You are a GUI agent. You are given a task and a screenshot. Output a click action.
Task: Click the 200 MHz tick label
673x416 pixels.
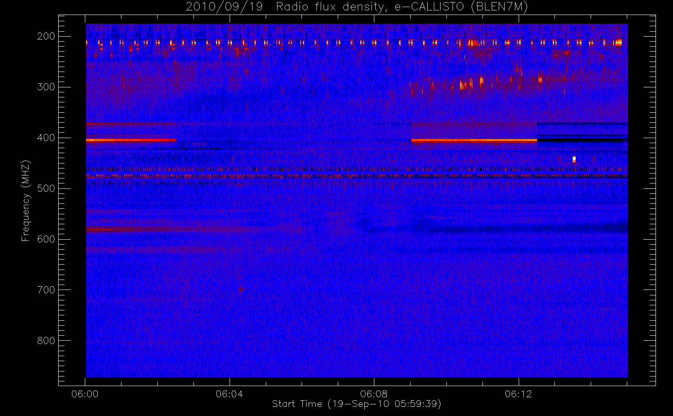coord(46,36)
